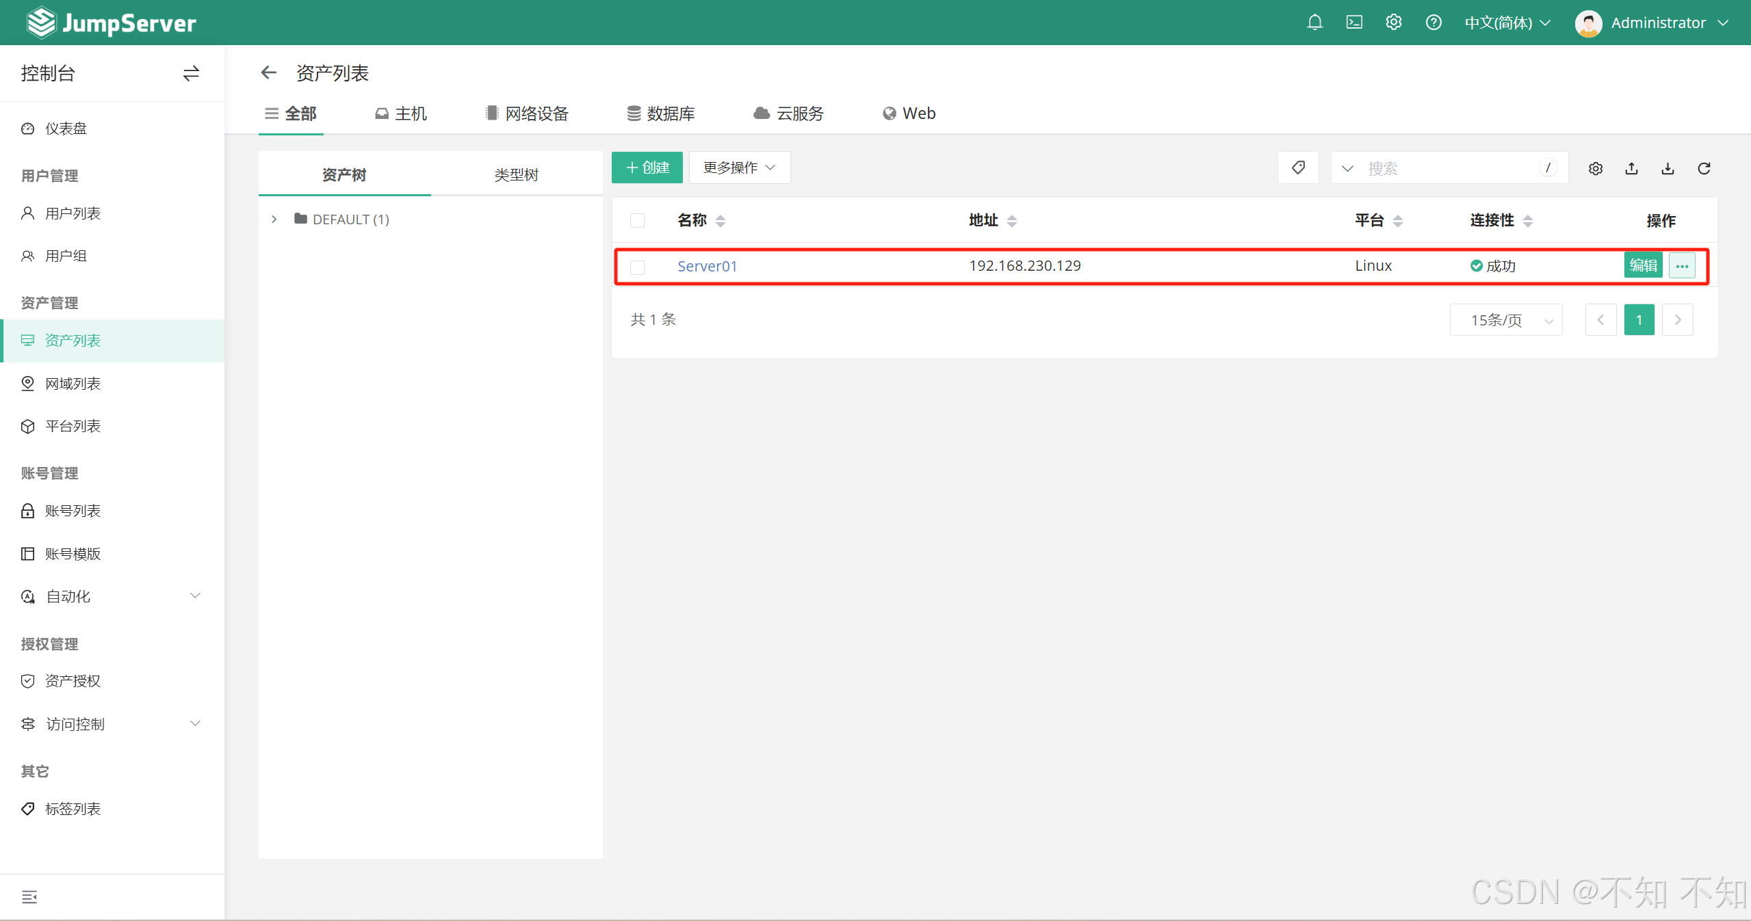
Task: Switch to the 数据库 tab
Action: [x=660, y=114]
